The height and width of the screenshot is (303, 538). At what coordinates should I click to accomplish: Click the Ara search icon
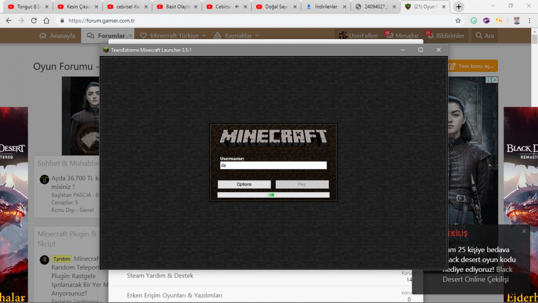(x=484, y=36)
